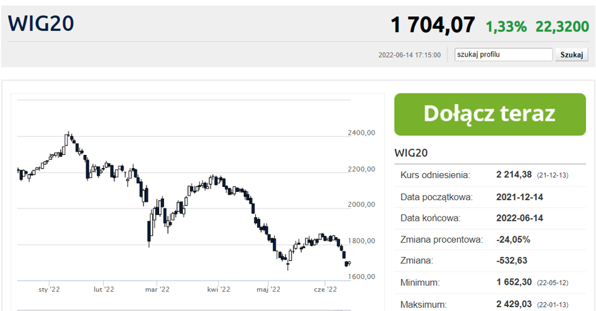Click the 'szukaj profilu' search field
Image resolution: width=596 pixels, height=311 pixels.
pyautogui.click(x=503, y=55)
